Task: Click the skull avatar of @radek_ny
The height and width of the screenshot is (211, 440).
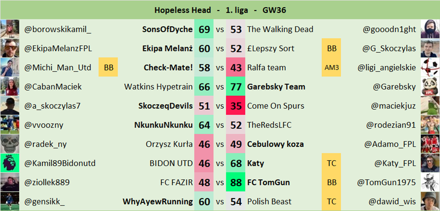Action: [10, 144]
